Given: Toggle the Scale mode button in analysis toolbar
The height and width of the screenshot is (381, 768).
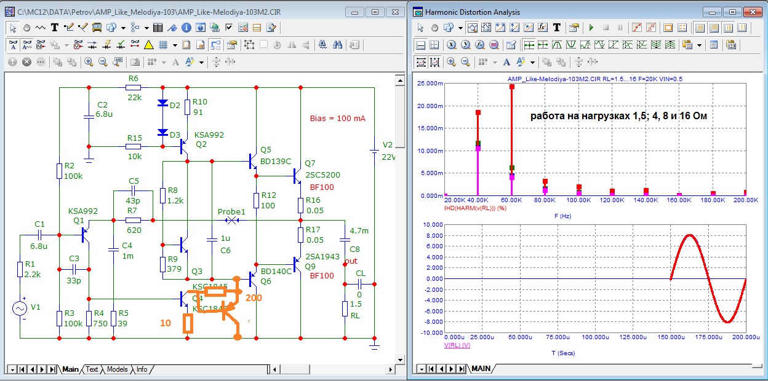Looking at the screenshot, I should 473,28.
